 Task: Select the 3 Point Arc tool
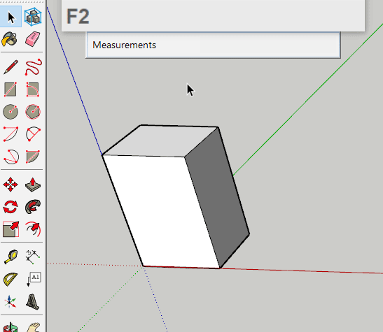click(11, 157)
